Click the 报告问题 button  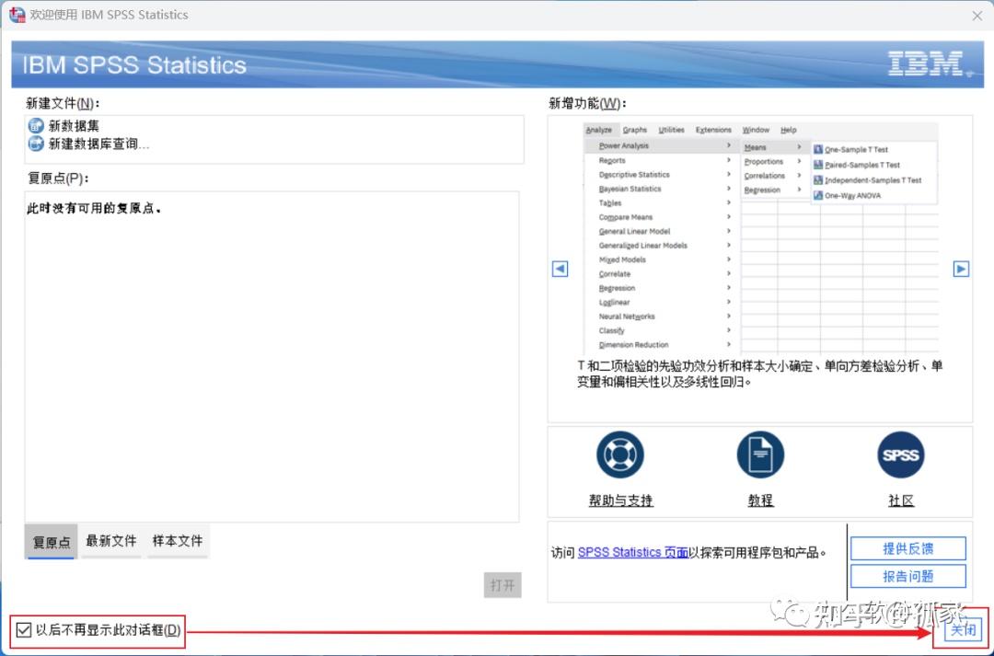907,576
